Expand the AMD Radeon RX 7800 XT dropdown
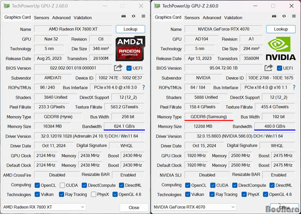The image size is (301, 214). pos(82,207)
